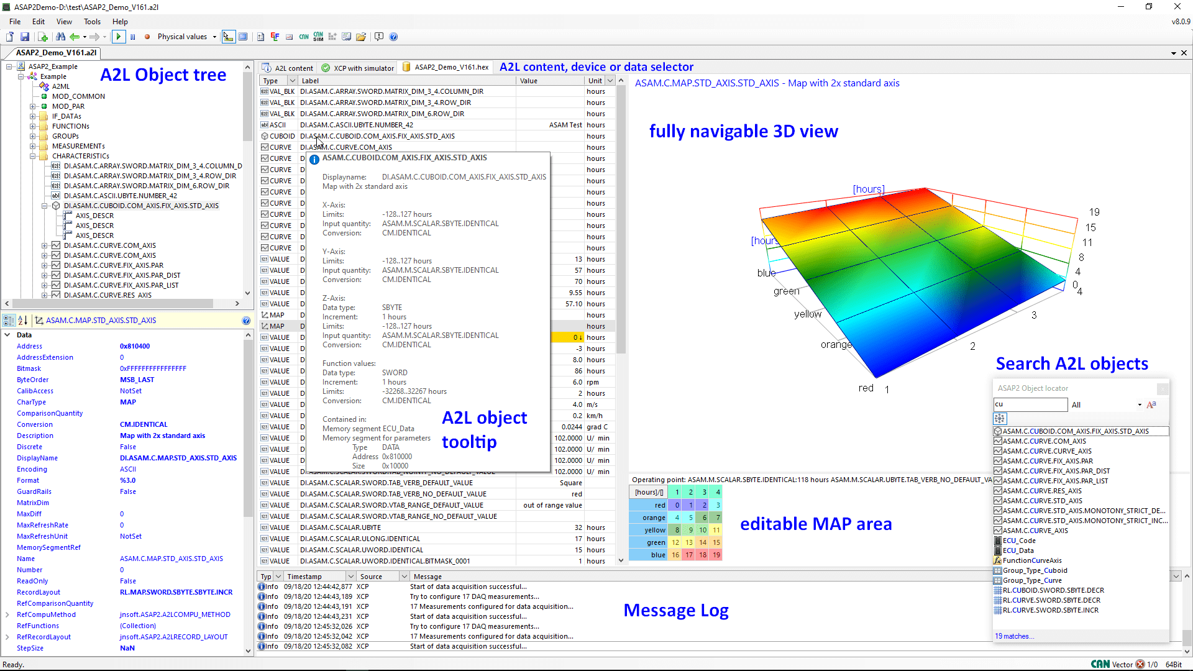Image resolution: width=1193 pixels, height=671 pixels.
Task: Click the 19 matches link
Action: 1014,636
